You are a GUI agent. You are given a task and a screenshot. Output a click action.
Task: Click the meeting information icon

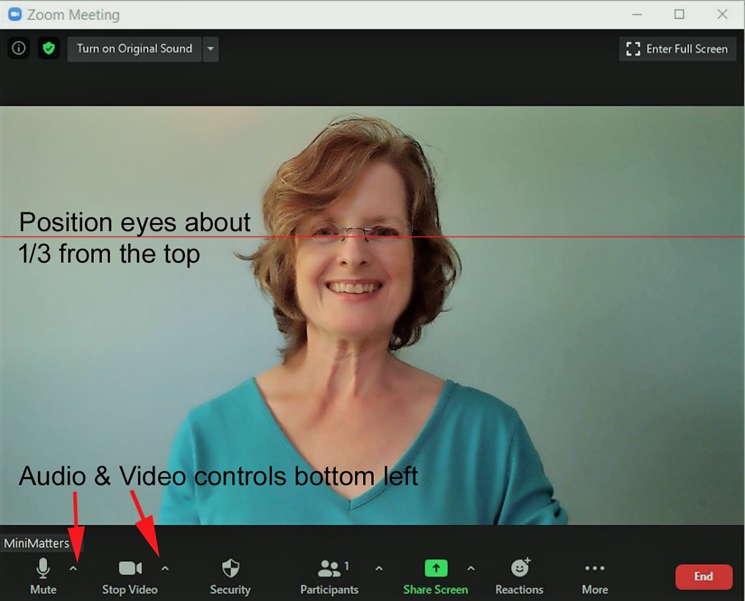(19, 48)
